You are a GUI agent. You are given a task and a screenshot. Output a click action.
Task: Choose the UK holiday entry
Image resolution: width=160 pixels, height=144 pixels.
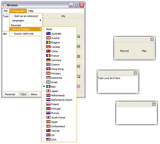(x=59, y=135)
